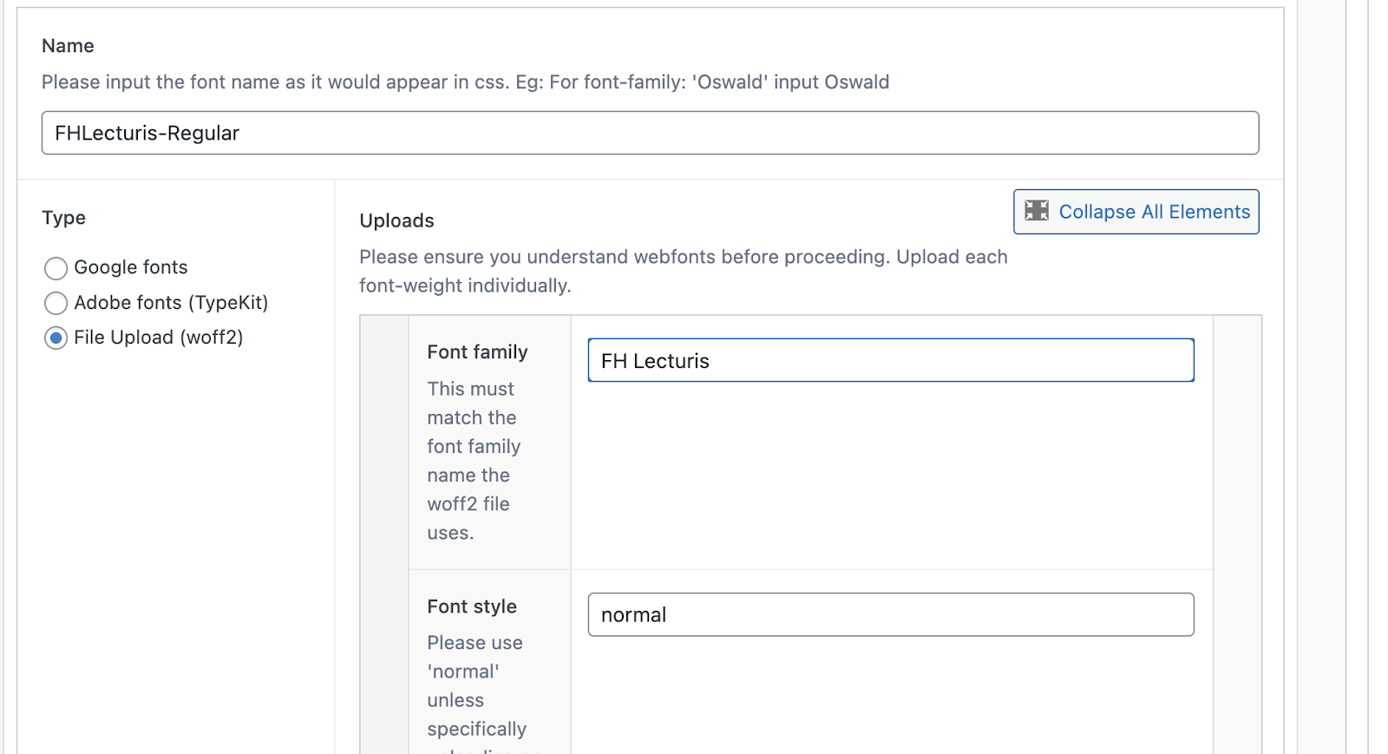Click the 'This must match the' help text
Screen dimensions: 1388x754
pyautogui.click(x=474, y=461)
